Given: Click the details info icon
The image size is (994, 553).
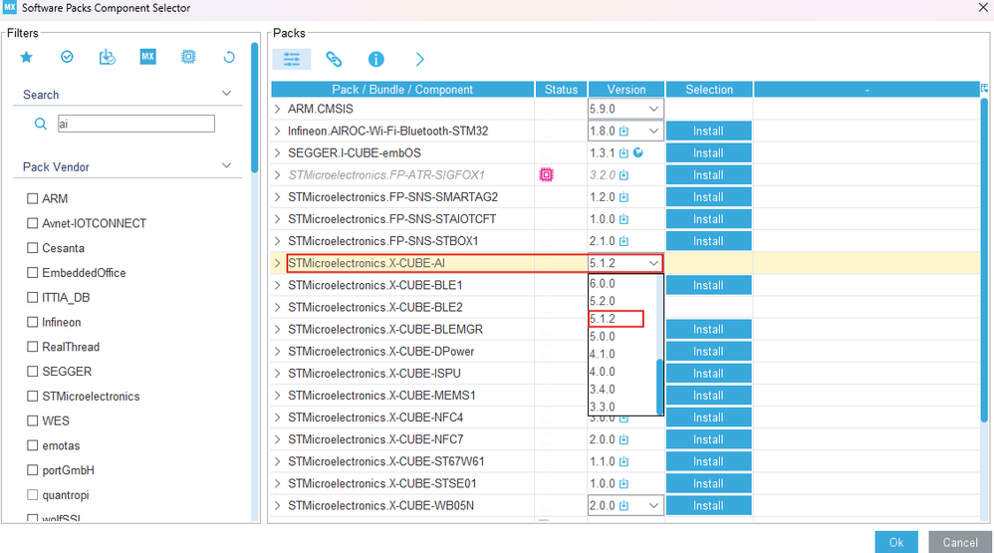Looking at the screenshot, I should (x=375, y=59).
